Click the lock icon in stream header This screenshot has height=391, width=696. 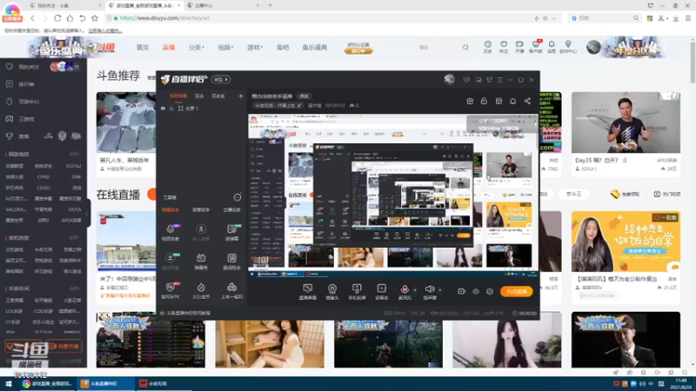tap(484, 101)
